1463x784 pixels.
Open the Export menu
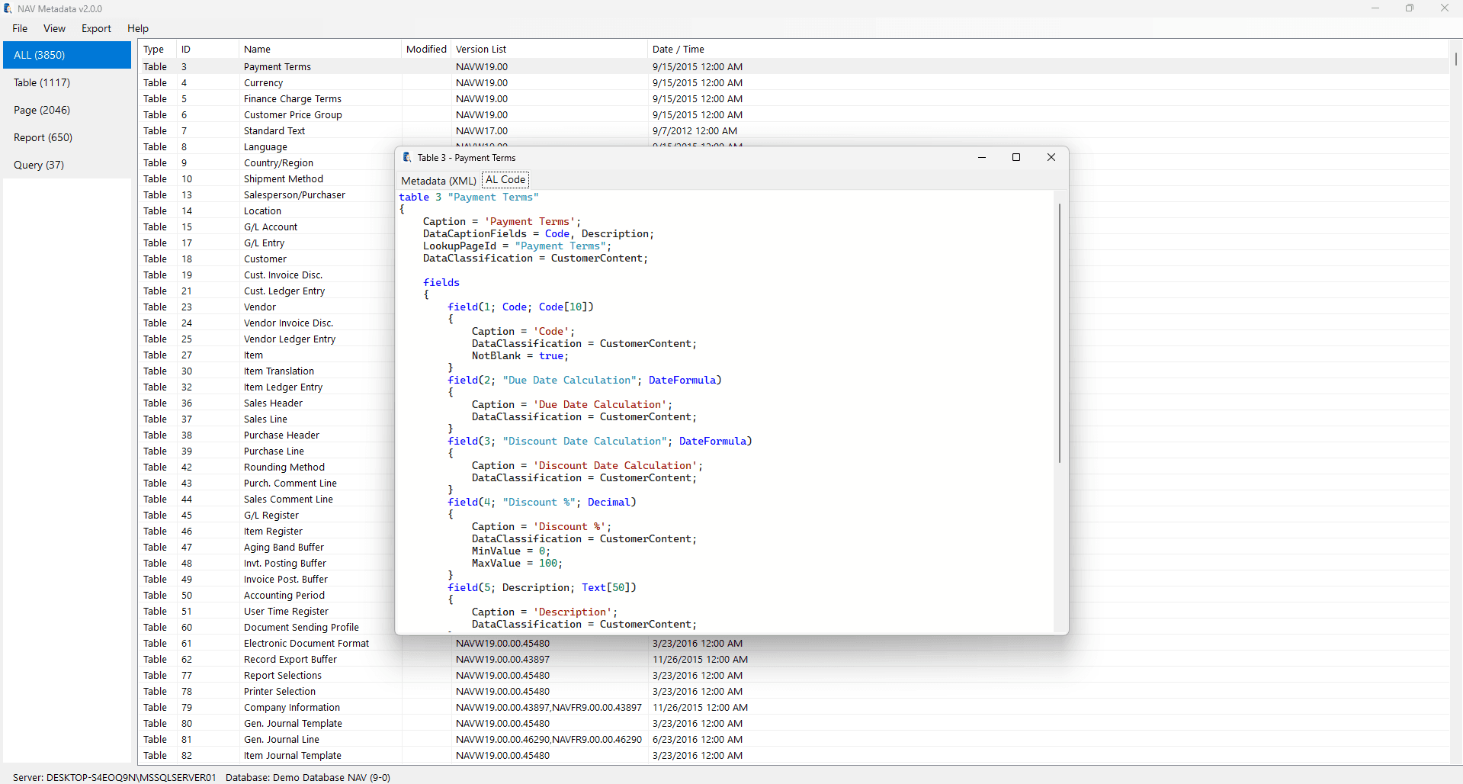click(x=96, y=28)
